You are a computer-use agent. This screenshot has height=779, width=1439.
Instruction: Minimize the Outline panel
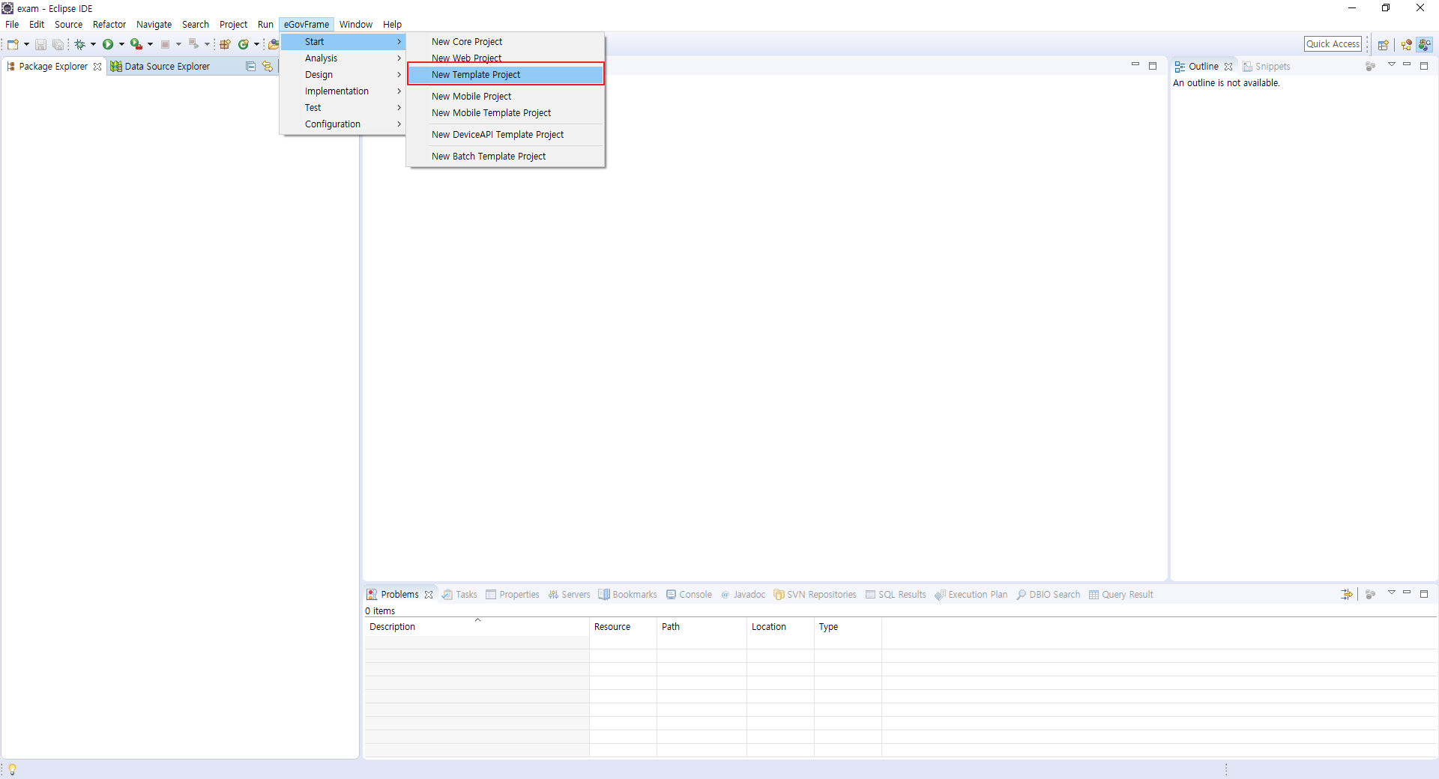[1407, 65]
